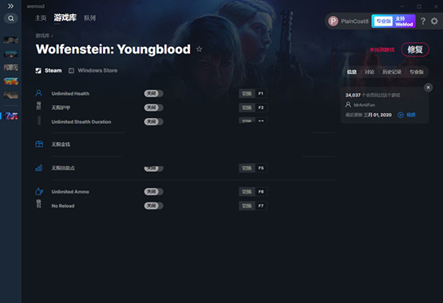
Task: Toggle Unlimited Health switch
Action: (153, 93)
